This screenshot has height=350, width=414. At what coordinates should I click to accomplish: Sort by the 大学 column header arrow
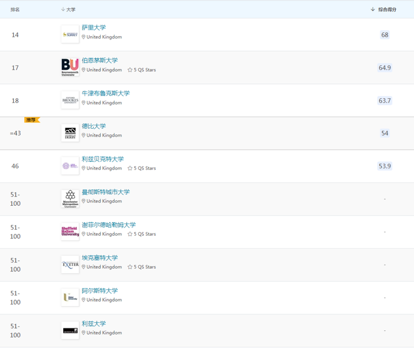click(x=63, y=9)
